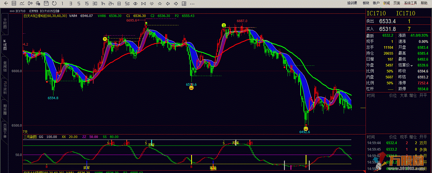Image resolution: width=432 pixels, height=173 pixels.
Task: Select the daily (日) period button
Action: tap(119, 4)
